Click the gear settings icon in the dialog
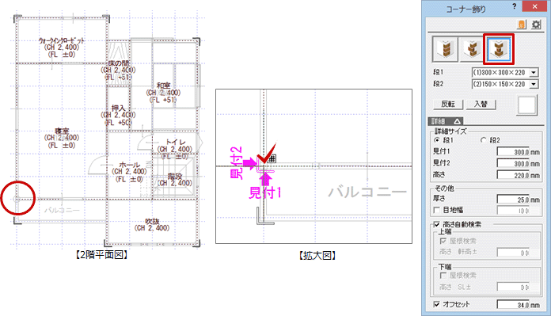Image resolution: width=551 pixels, height=316 pixels. pos(536,25)
